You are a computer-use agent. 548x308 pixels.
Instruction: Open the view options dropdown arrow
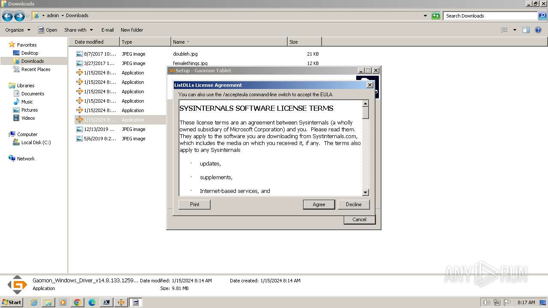515,30
